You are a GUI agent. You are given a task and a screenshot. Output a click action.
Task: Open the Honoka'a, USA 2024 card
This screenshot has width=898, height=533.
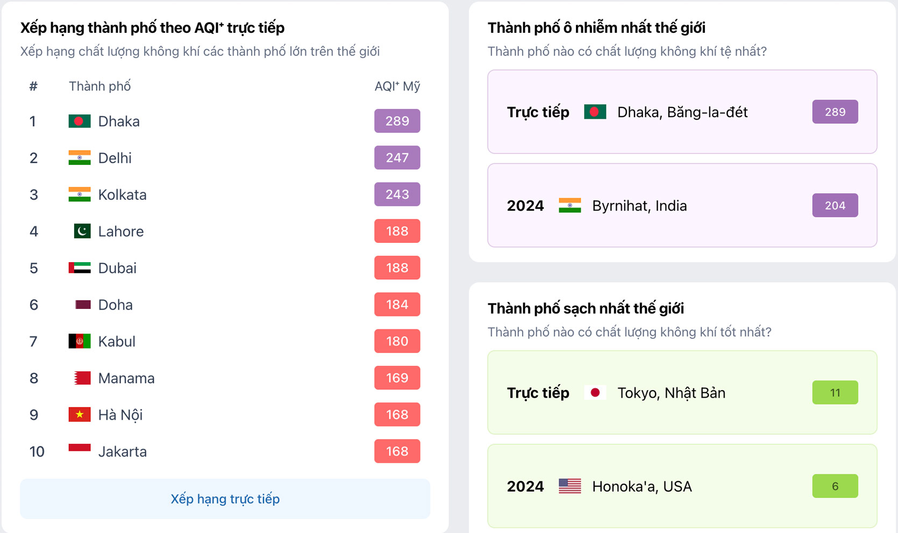[x=682, y=486]
